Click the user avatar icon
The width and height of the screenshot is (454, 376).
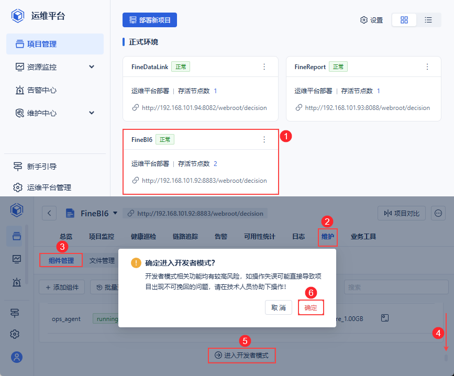pos(17,357)
